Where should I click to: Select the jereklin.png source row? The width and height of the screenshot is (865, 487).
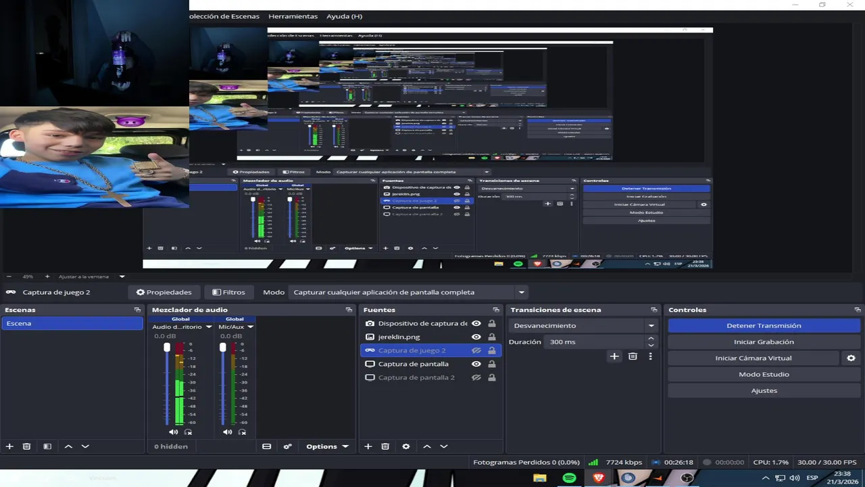pos(430,337)
